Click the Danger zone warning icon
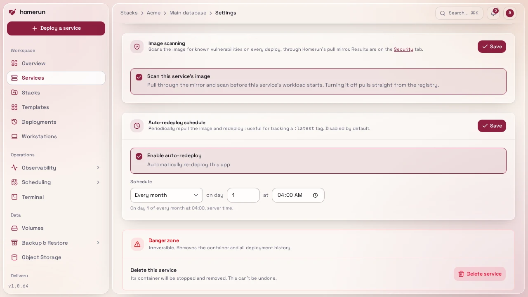528x297 pixels. [137, 244]
